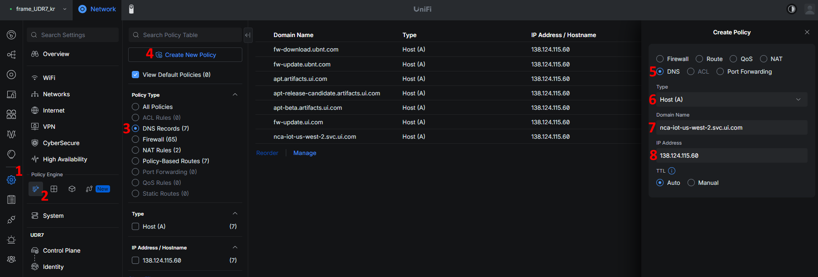
Task: Focus the Search Settings field
Action: click(72, 35)
